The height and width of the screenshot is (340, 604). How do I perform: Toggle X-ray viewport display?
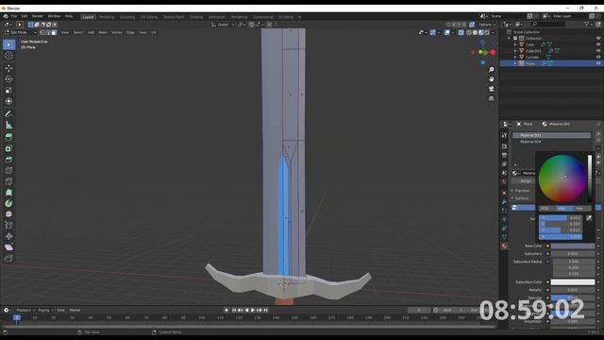461,33
